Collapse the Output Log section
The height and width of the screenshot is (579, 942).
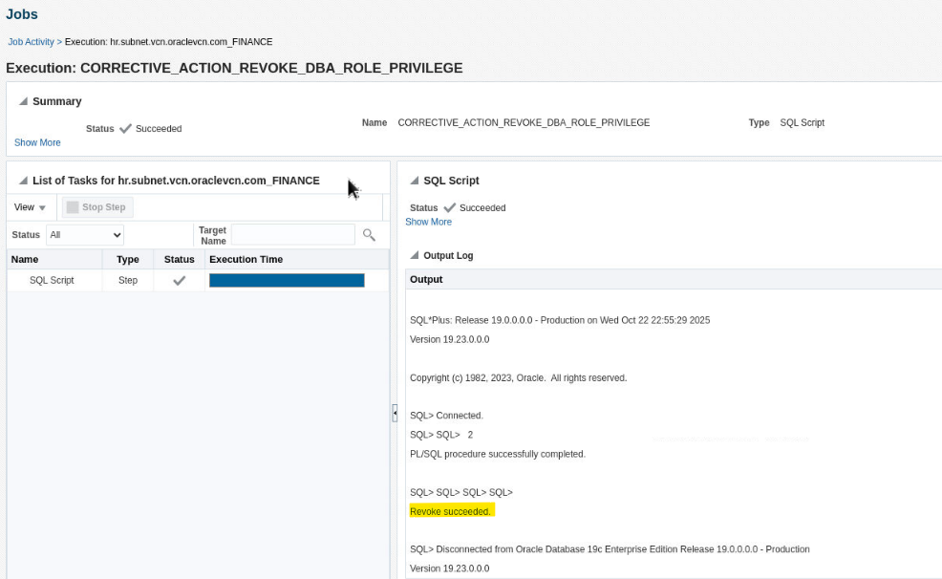tap(415, 256)
